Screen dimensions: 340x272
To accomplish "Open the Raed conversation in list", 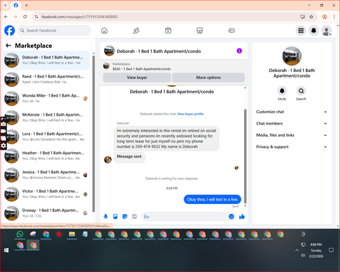I will (46, 79).
